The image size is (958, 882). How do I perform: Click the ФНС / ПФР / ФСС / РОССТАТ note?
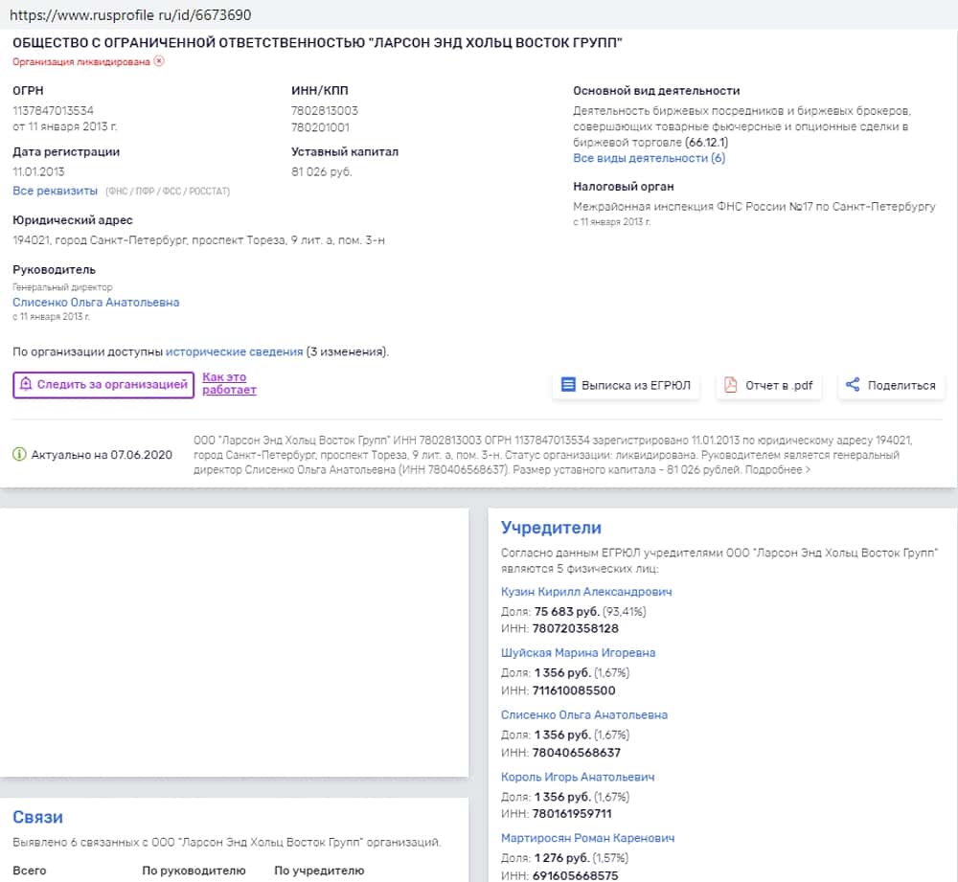point(168,192)
